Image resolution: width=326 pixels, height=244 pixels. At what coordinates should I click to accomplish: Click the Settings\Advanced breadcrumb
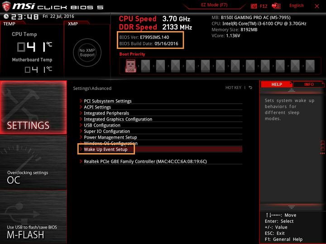point(92,89)
